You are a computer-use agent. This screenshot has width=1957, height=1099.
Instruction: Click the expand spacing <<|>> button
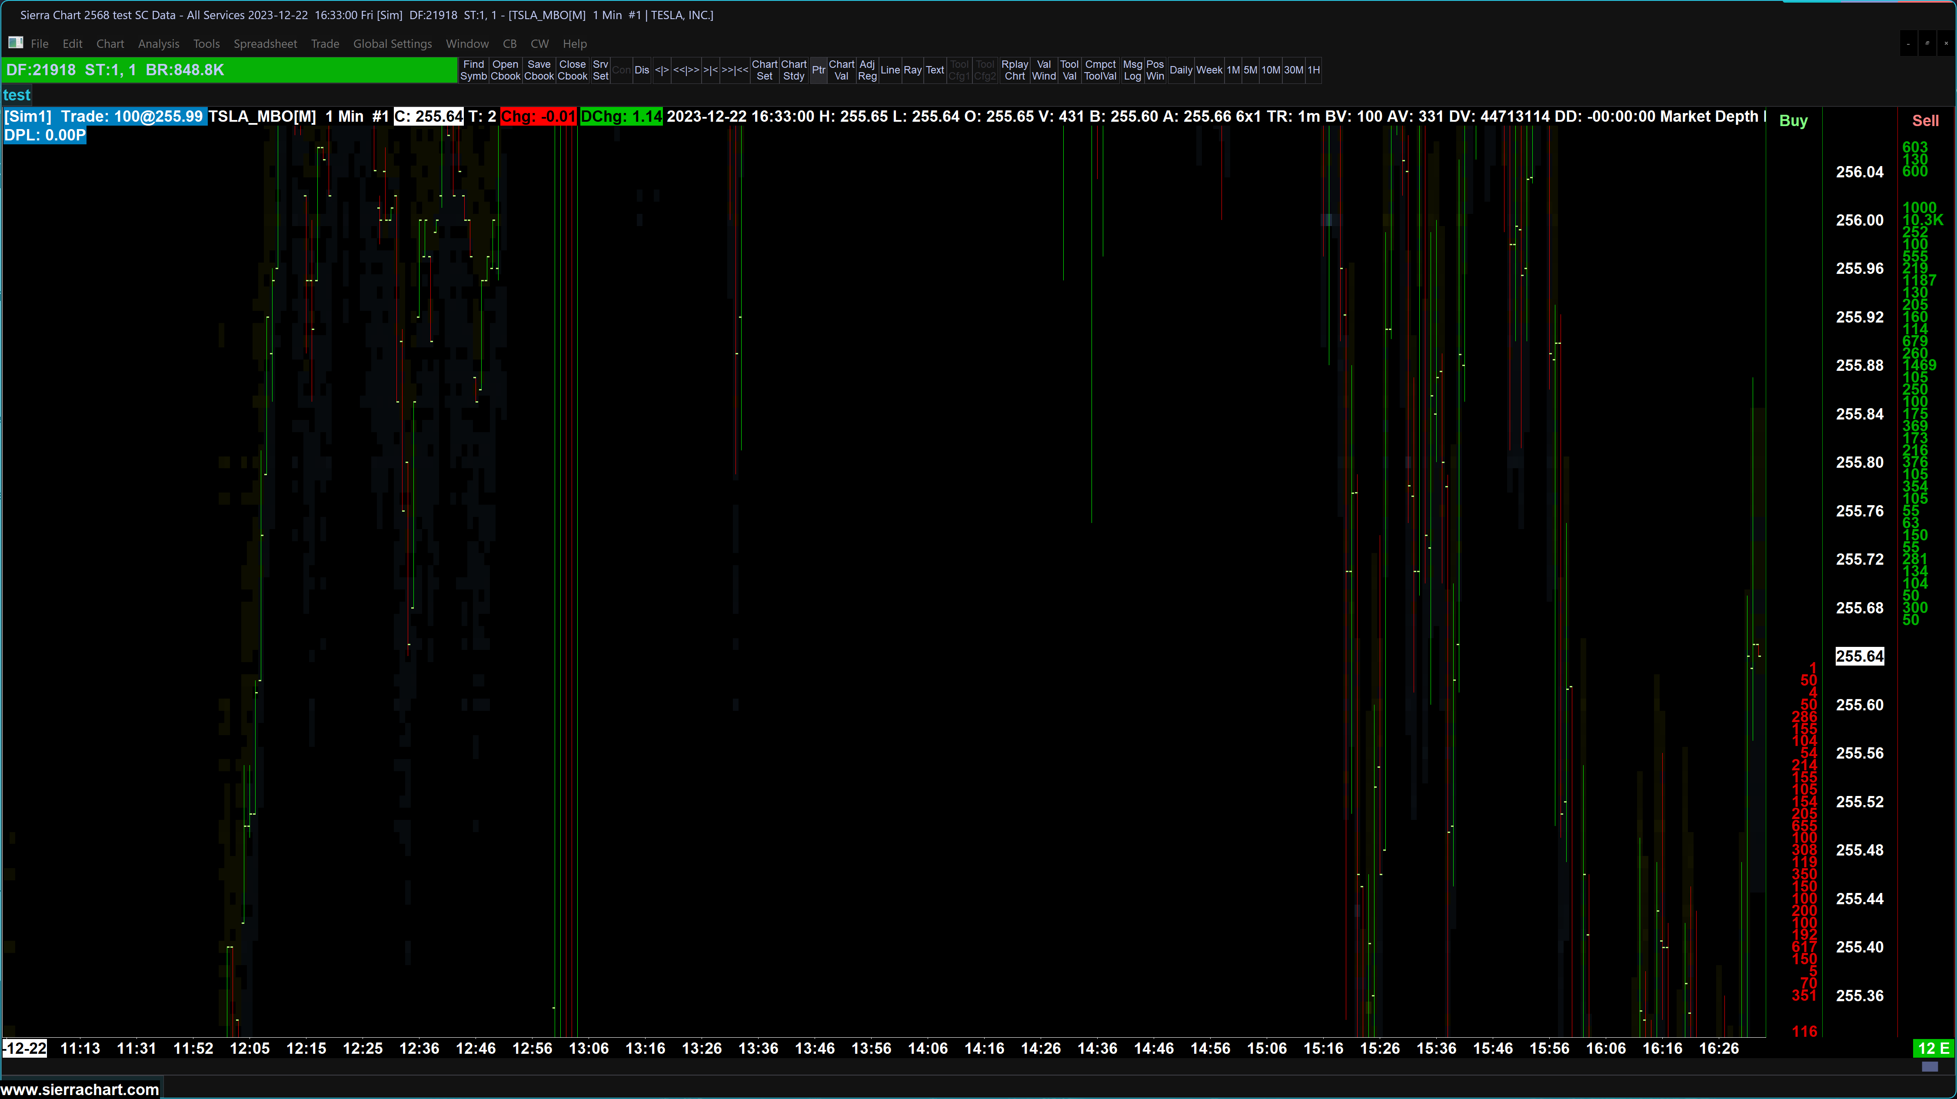point(686,70)
